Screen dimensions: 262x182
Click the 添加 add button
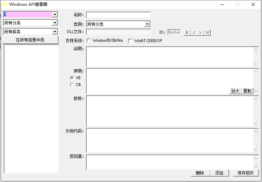pyautogui.click(x=219, y=173)
